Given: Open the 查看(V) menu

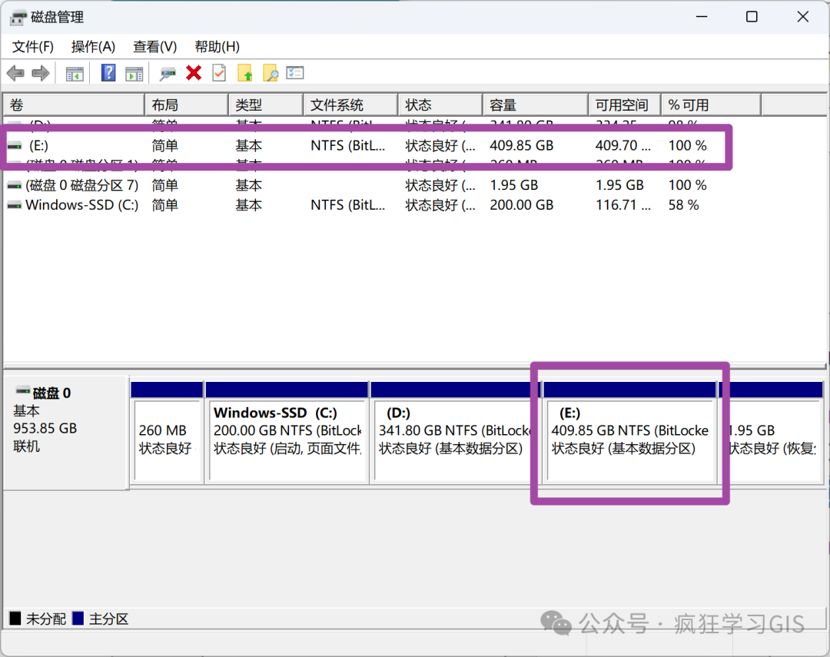Looking at the screenshot, I should pos(154,47).
